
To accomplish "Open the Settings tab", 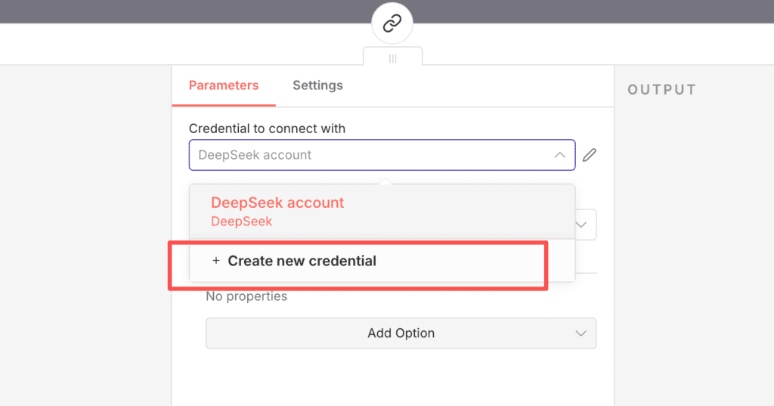I will tap(317, 85).
